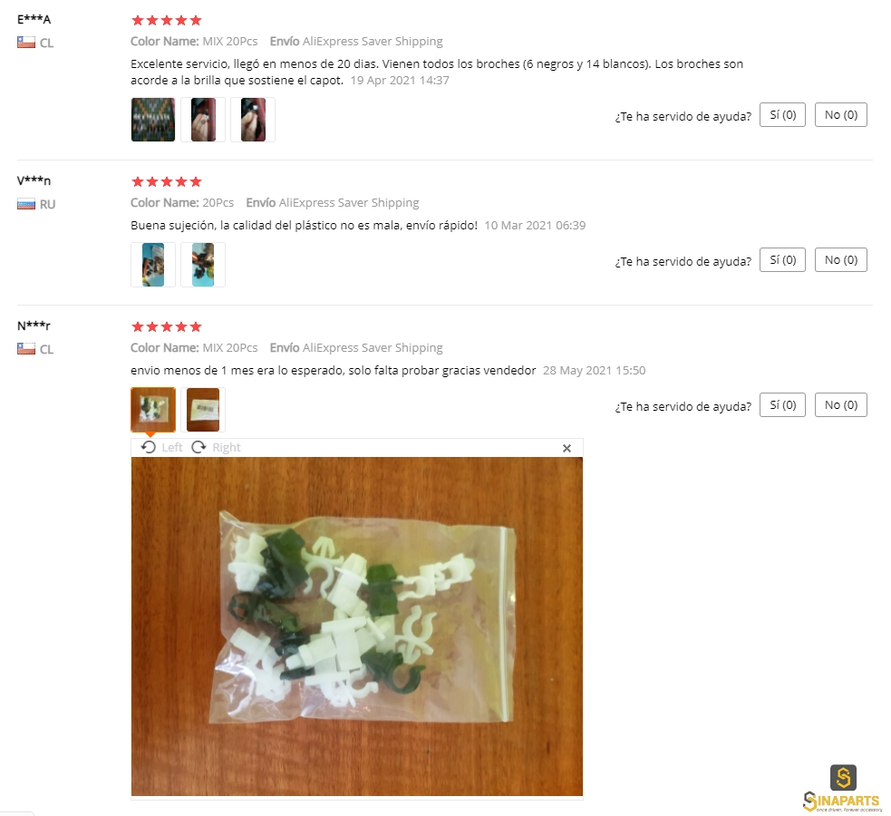
Task: Open N***r's second package label thumbnail
Action: (203, 409)
